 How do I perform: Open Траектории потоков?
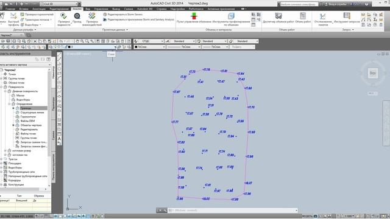pos(36,19)
